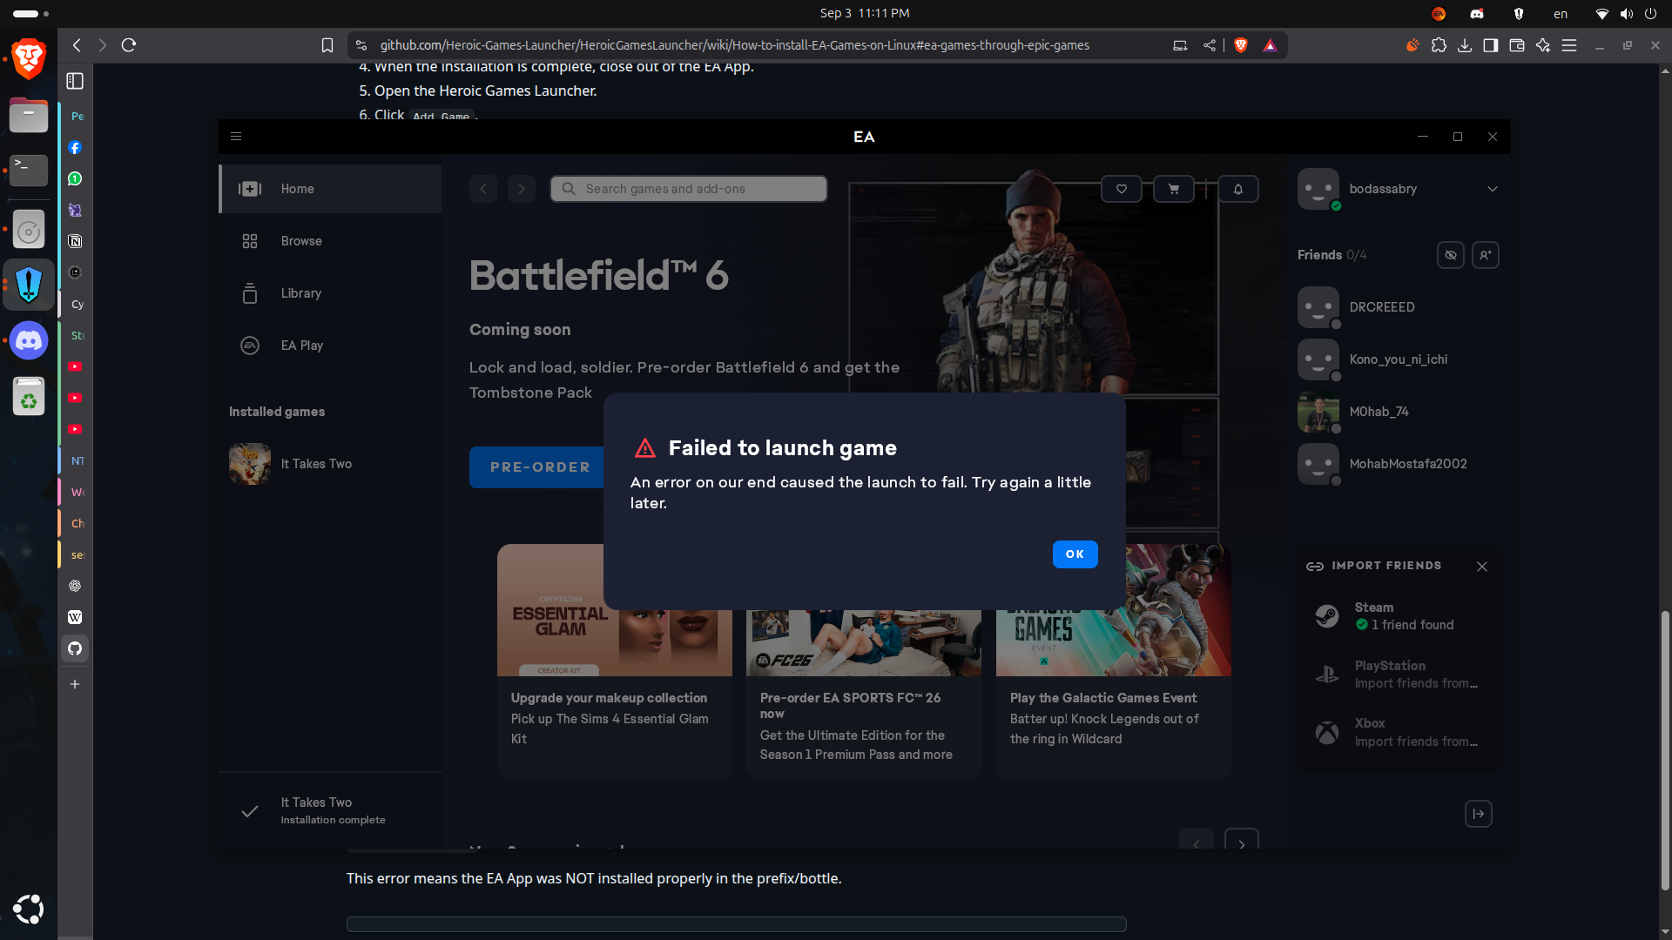Open the Browse menu item

point(301,241)
